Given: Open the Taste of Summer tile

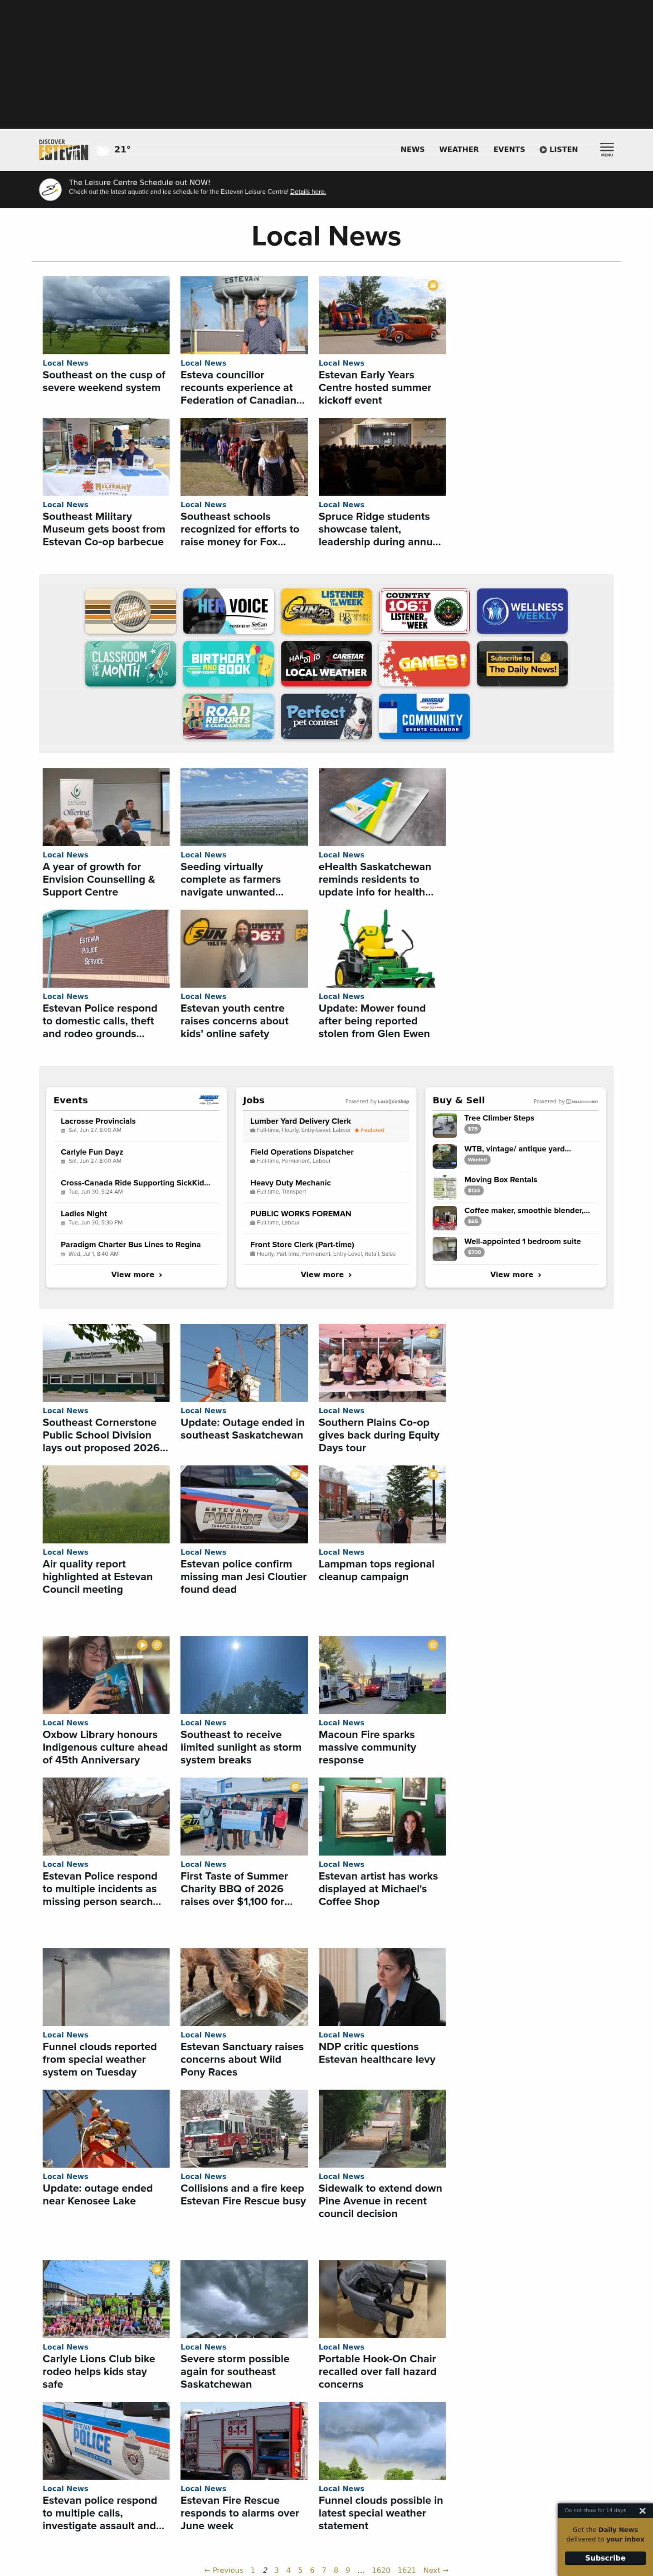Looking at the screenshot, I should click(x=130, y=611).
